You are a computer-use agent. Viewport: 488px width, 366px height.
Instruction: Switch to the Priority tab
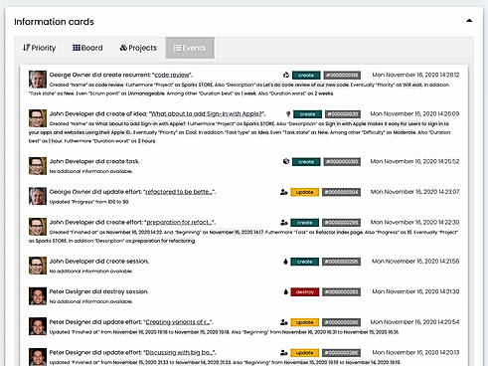40,48
